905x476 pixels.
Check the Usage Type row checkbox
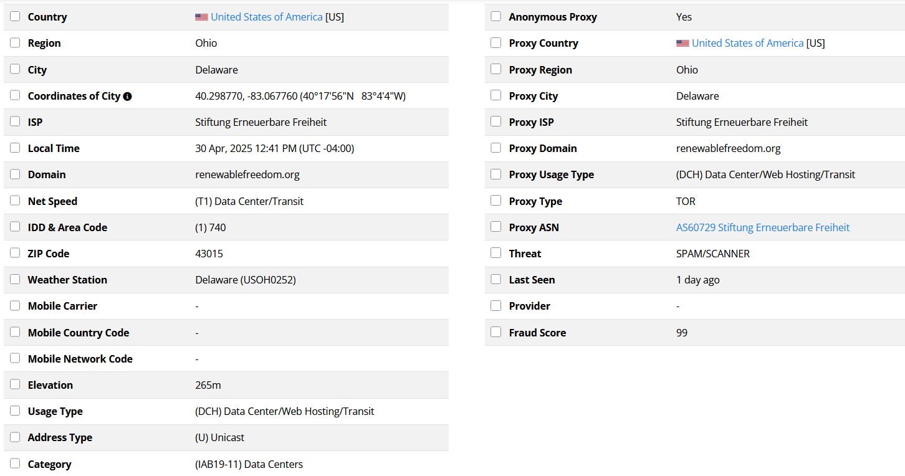click(15, 411)
